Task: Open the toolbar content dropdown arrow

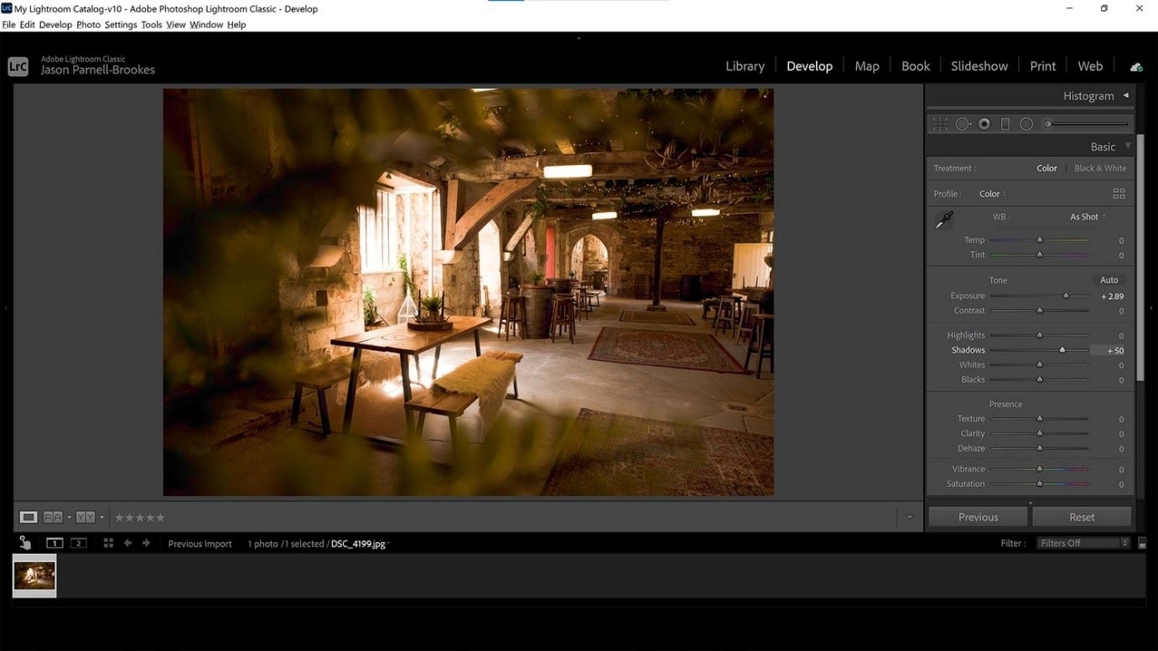Action: coord(909,517)
